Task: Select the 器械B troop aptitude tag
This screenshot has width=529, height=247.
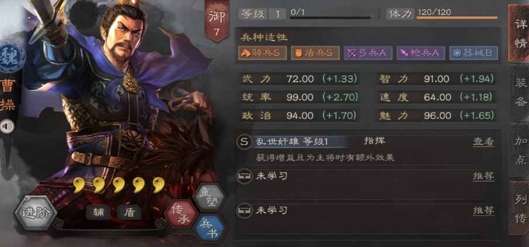Action: tap(473, 53)
